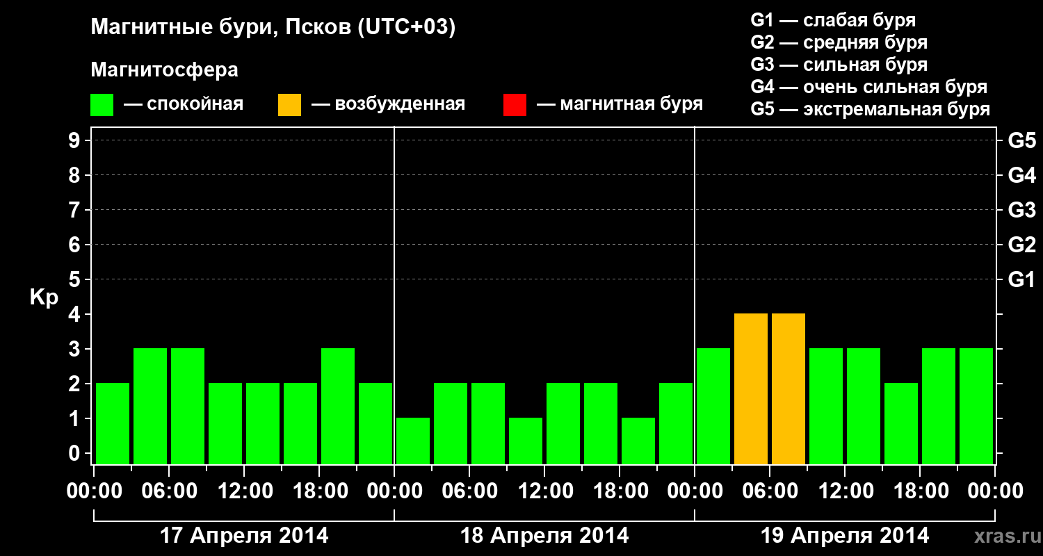Screen dimensions: 1043x556
Task: Click the 'G1' right-axis tick label
Action: (x=1021, y=279)
